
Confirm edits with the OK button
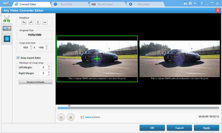[x=152, y=128]
